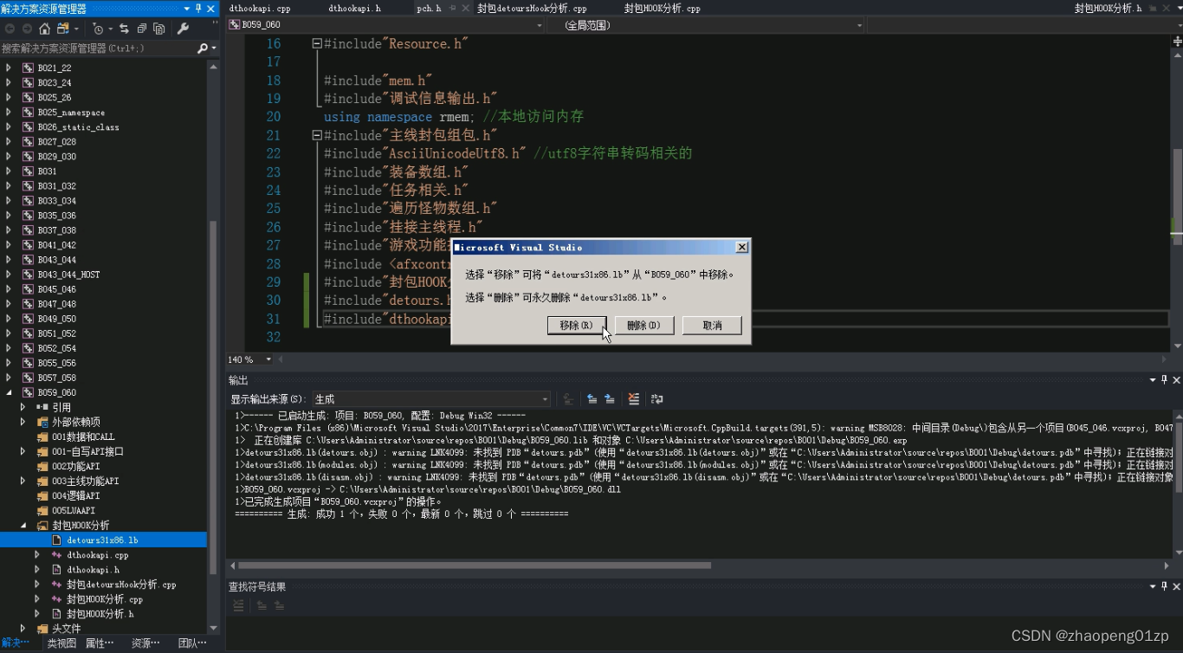Switch to 属性 bottom tab
The image size is (1183, 653).
pos(100,643)
